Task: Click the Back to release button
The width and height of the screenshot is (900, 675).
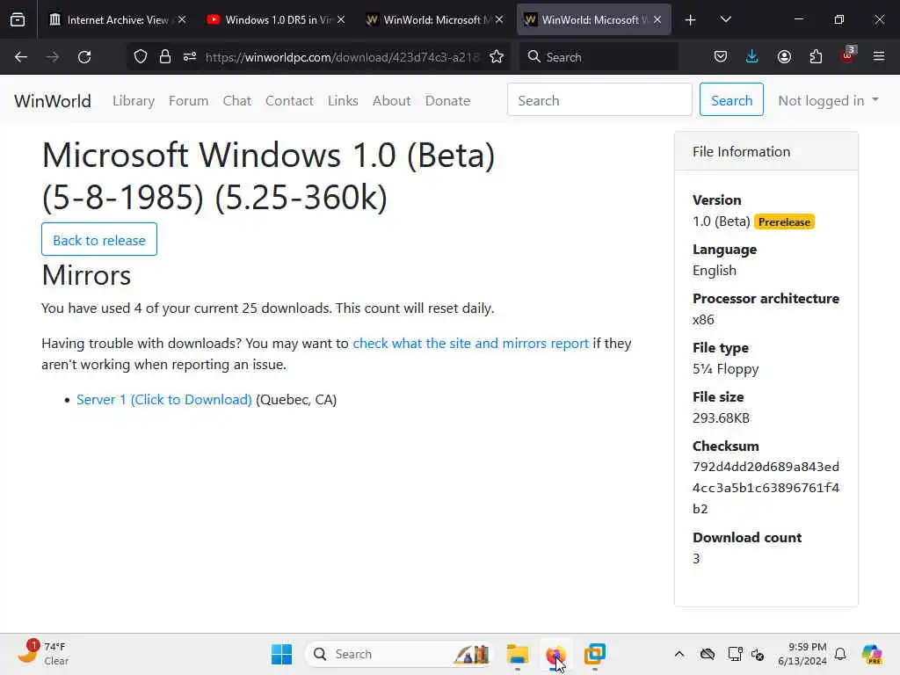Action: point(99,239)
